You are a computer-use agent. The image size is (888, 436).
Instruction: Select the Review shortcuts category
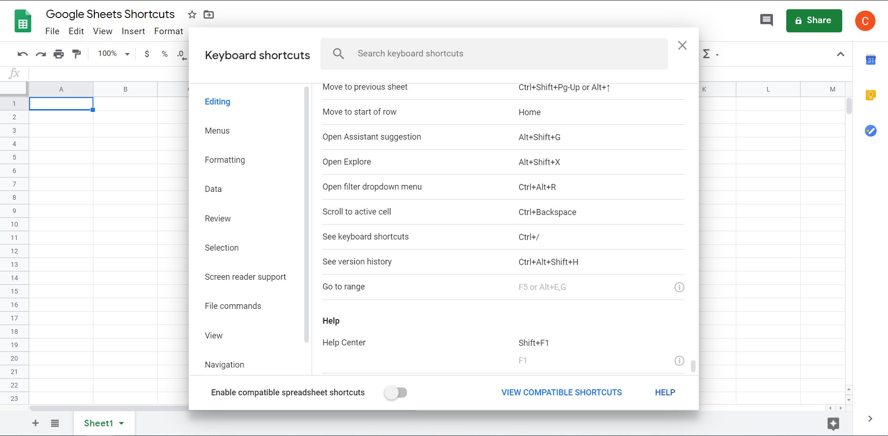(x=217, y=219)
